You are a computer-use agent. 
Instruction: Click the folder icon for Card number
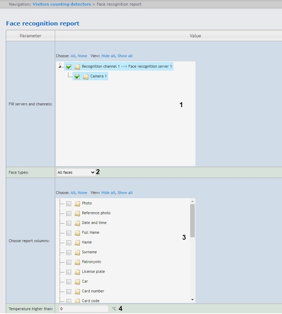[77, 291]
